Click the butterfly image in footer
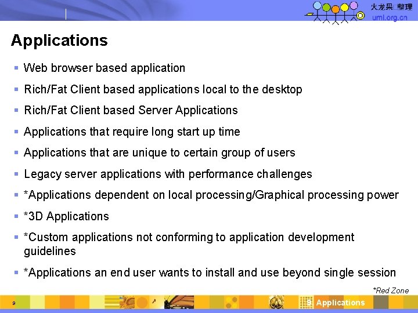The width and height of the screenshot is (418, 313). [179, 302]
